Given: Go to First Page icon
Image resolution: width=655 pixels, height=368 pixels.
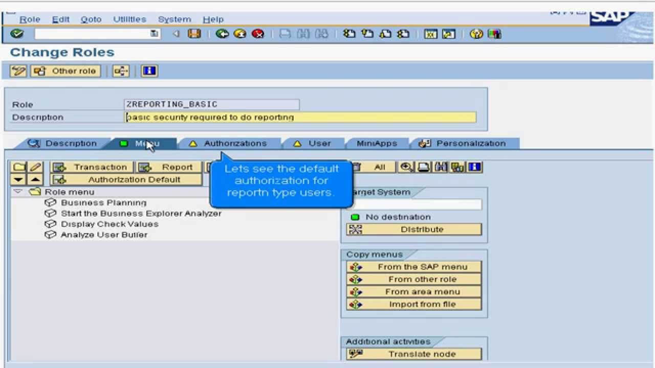Looking at the screenshot, I should [350, 34].
